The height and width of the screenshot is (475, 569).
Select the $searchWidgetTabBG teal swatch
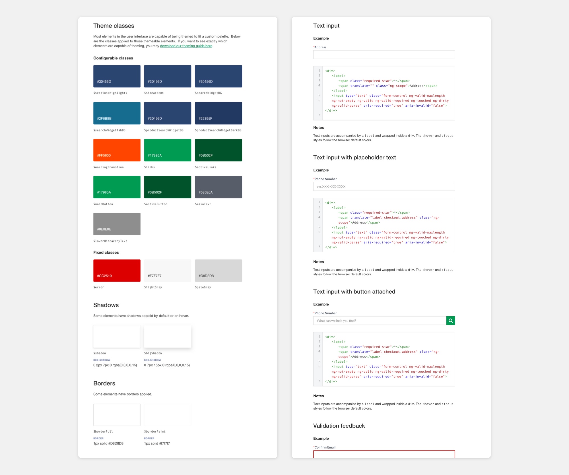(116, 113)
